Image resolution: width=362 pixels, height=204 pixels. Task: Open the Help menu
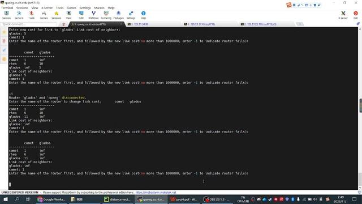(x=111, y=8)
